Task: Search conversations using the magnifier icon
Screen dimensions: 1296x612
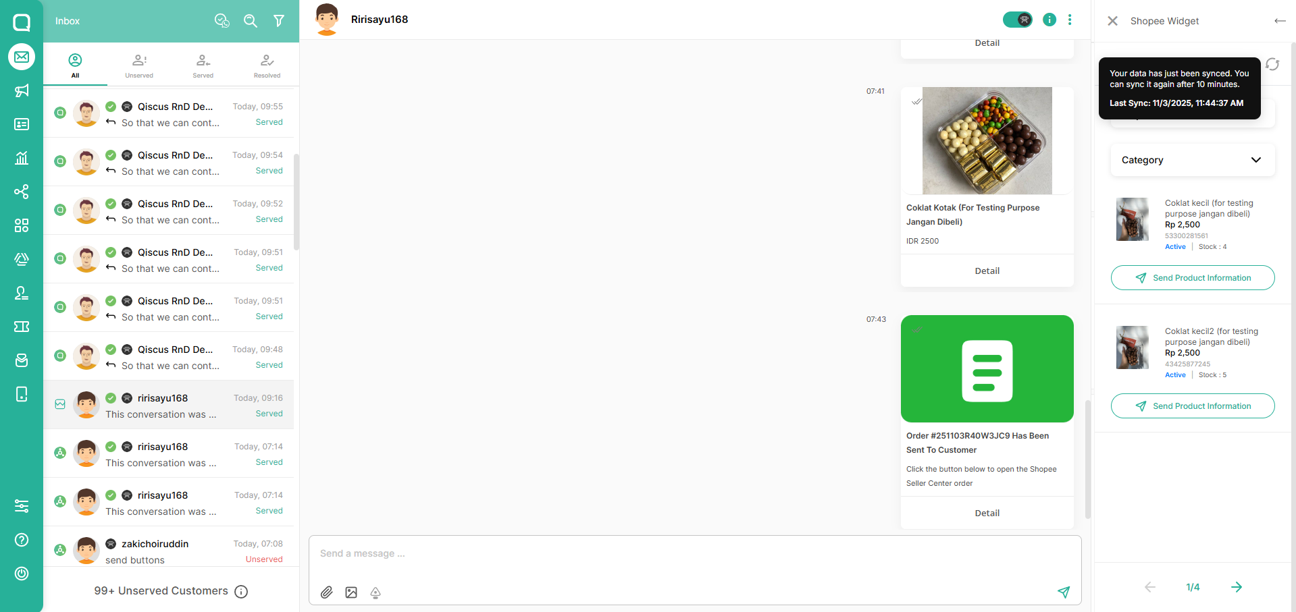Action: [x=251, y=21]
